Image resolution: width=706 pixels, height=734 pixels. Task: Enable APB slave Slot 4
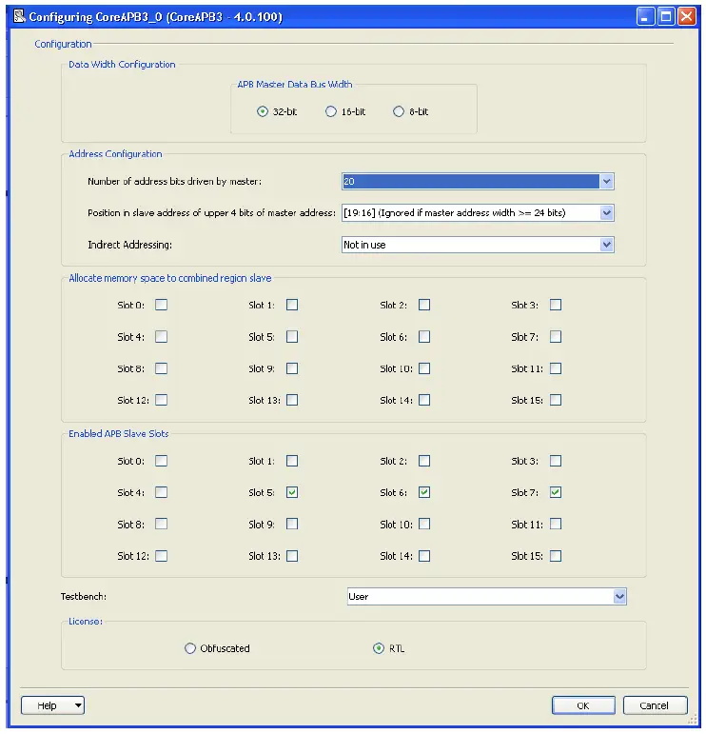(161, 492)
